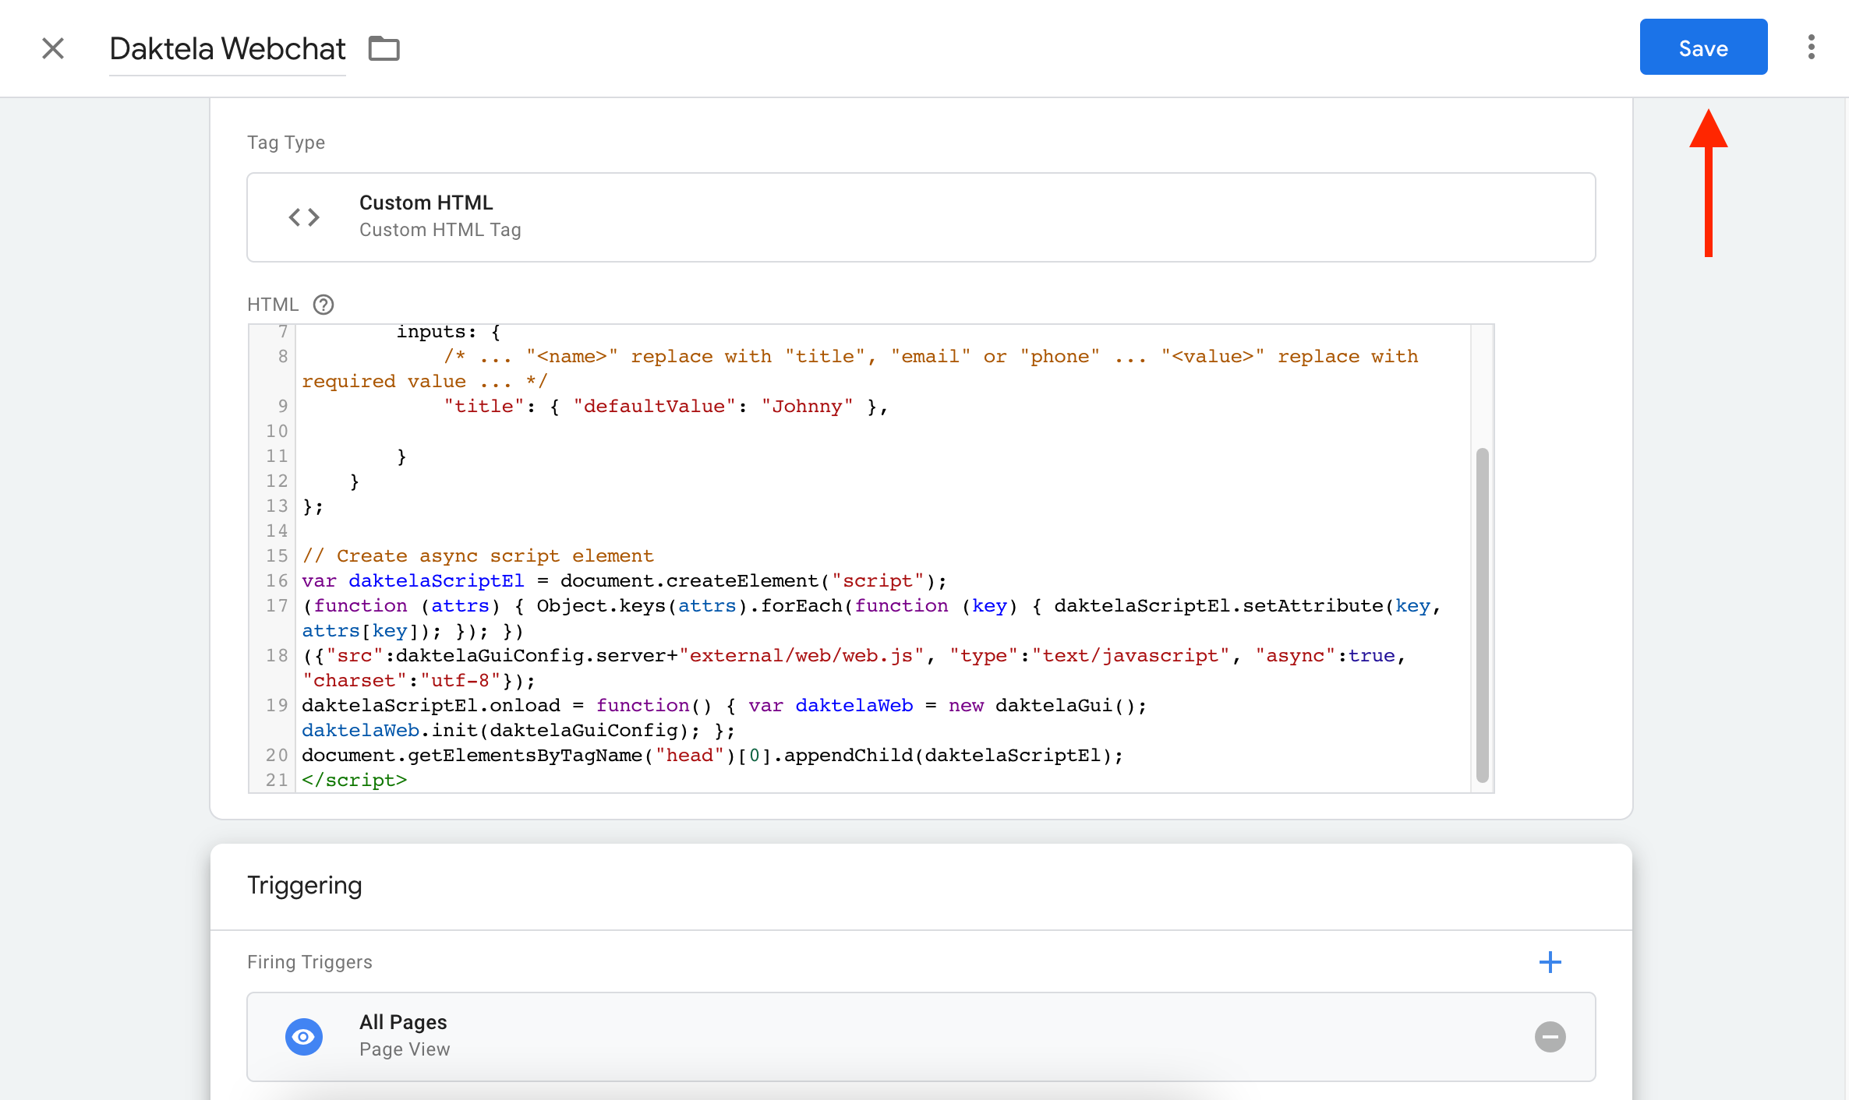Click line number 19 in gutter
Viewport: 1849px width, 1100px height.
click(x=277, y=706)
